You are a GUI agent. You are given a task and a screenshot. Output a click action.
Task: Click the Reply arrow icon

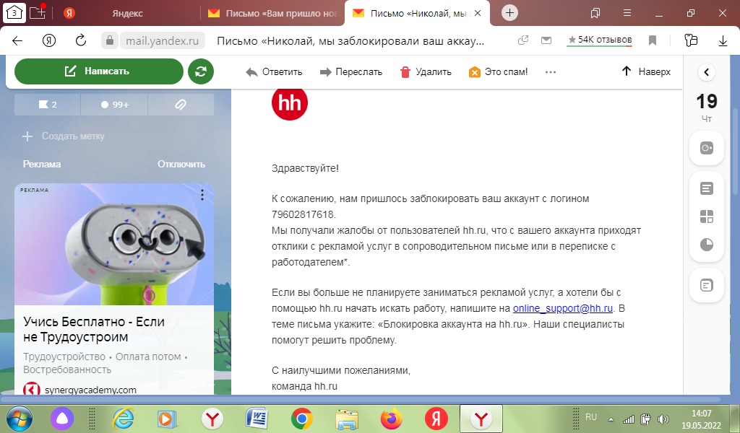[252, 72]
